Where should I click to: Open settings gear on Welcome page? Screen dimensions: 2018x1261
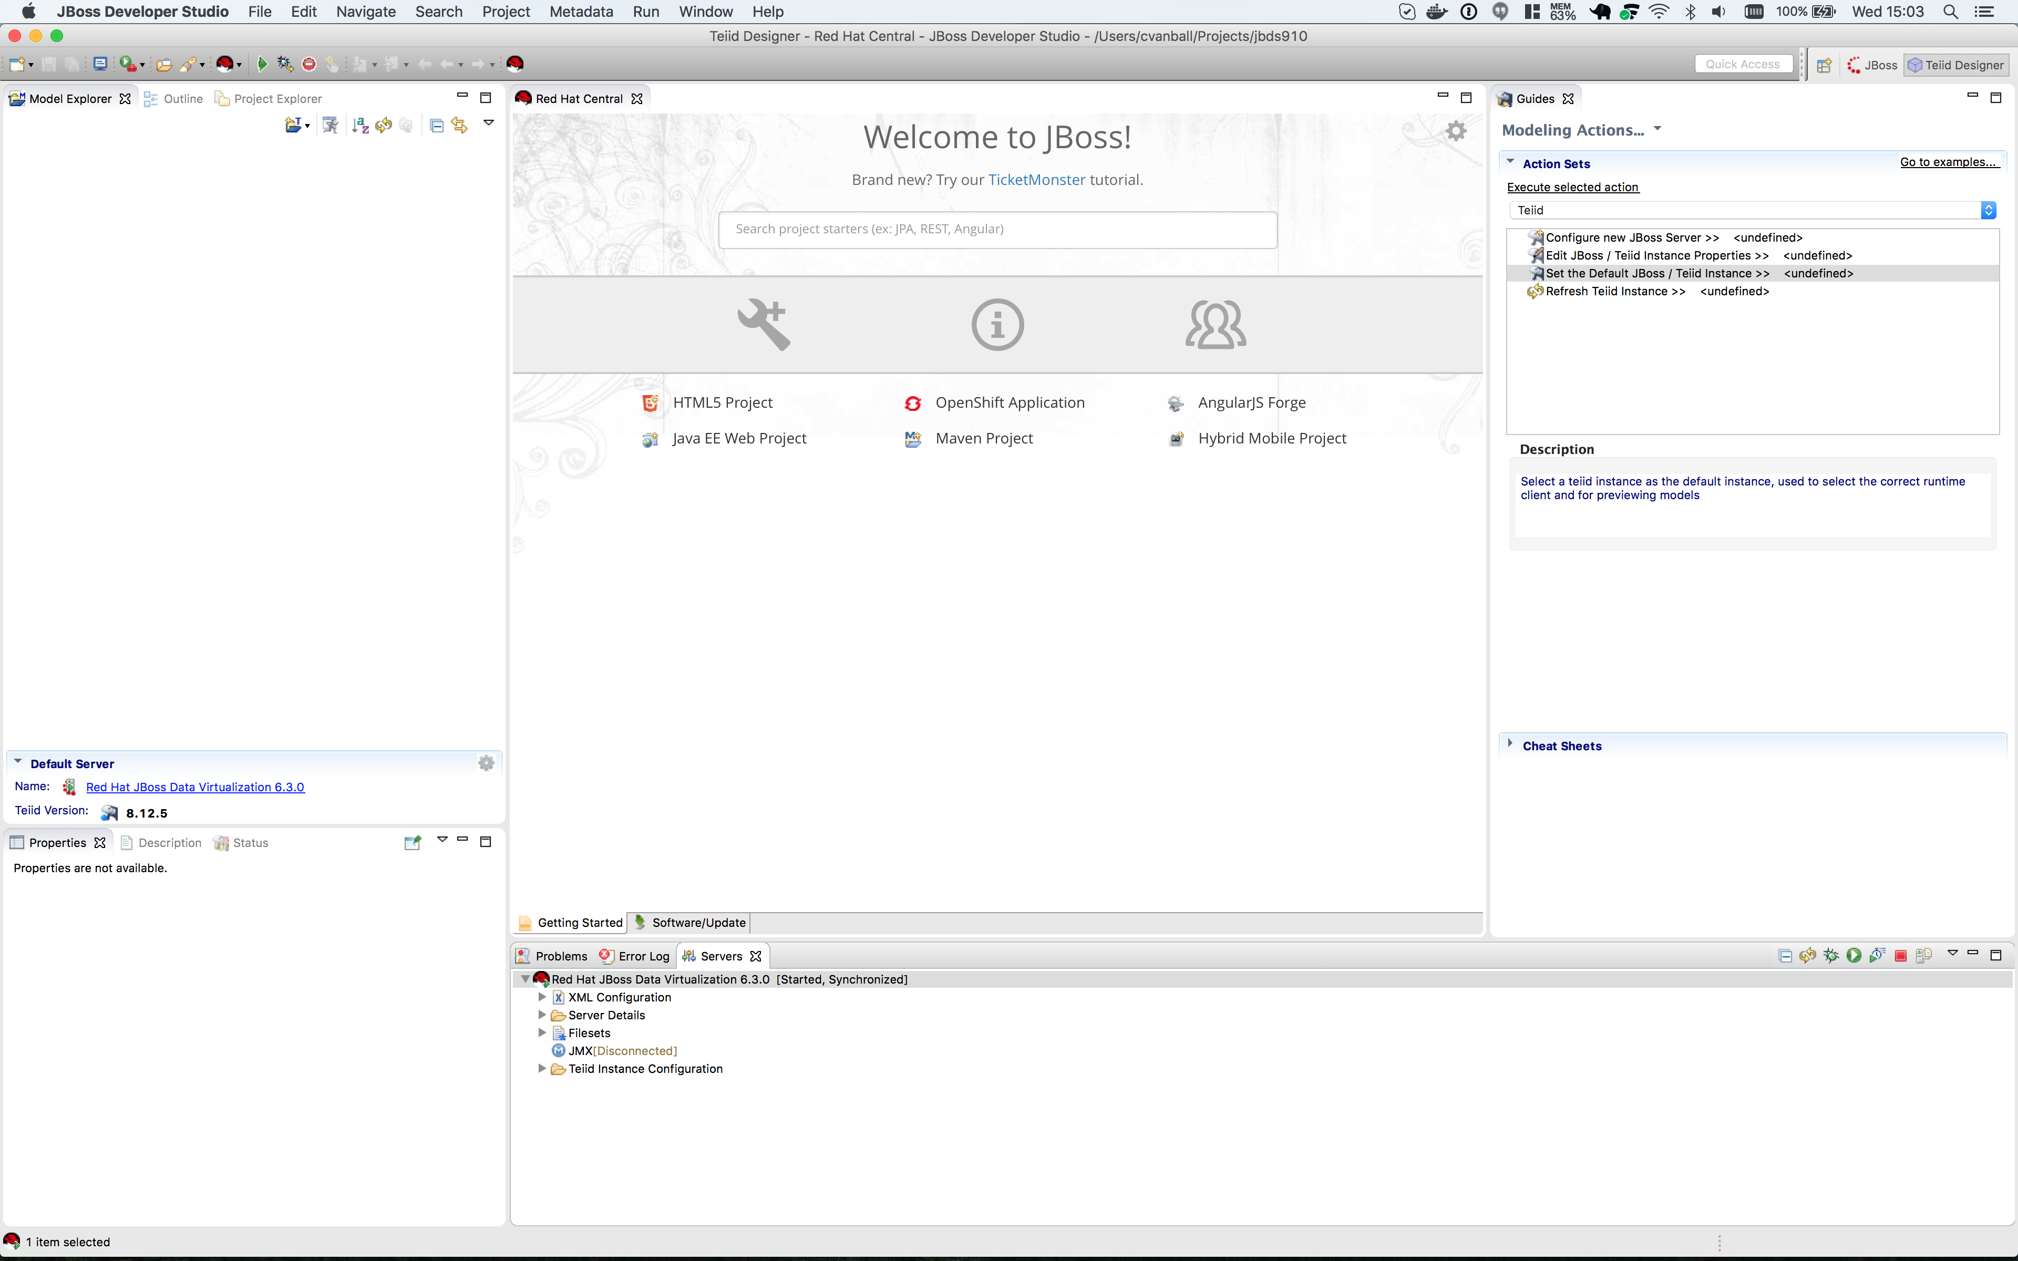pyautogui.click(x=1456, y=131)
